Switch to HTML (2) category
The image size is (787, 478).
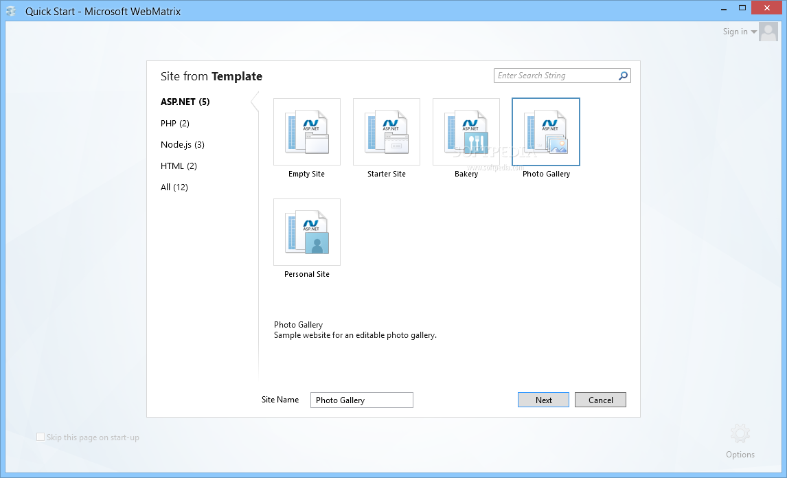[x=179, y=166]
